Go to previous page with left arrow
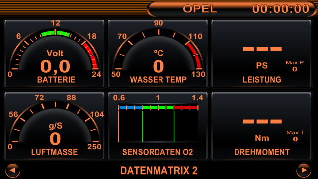This screenshot has width=318, height=179. (x=12, y=170)
